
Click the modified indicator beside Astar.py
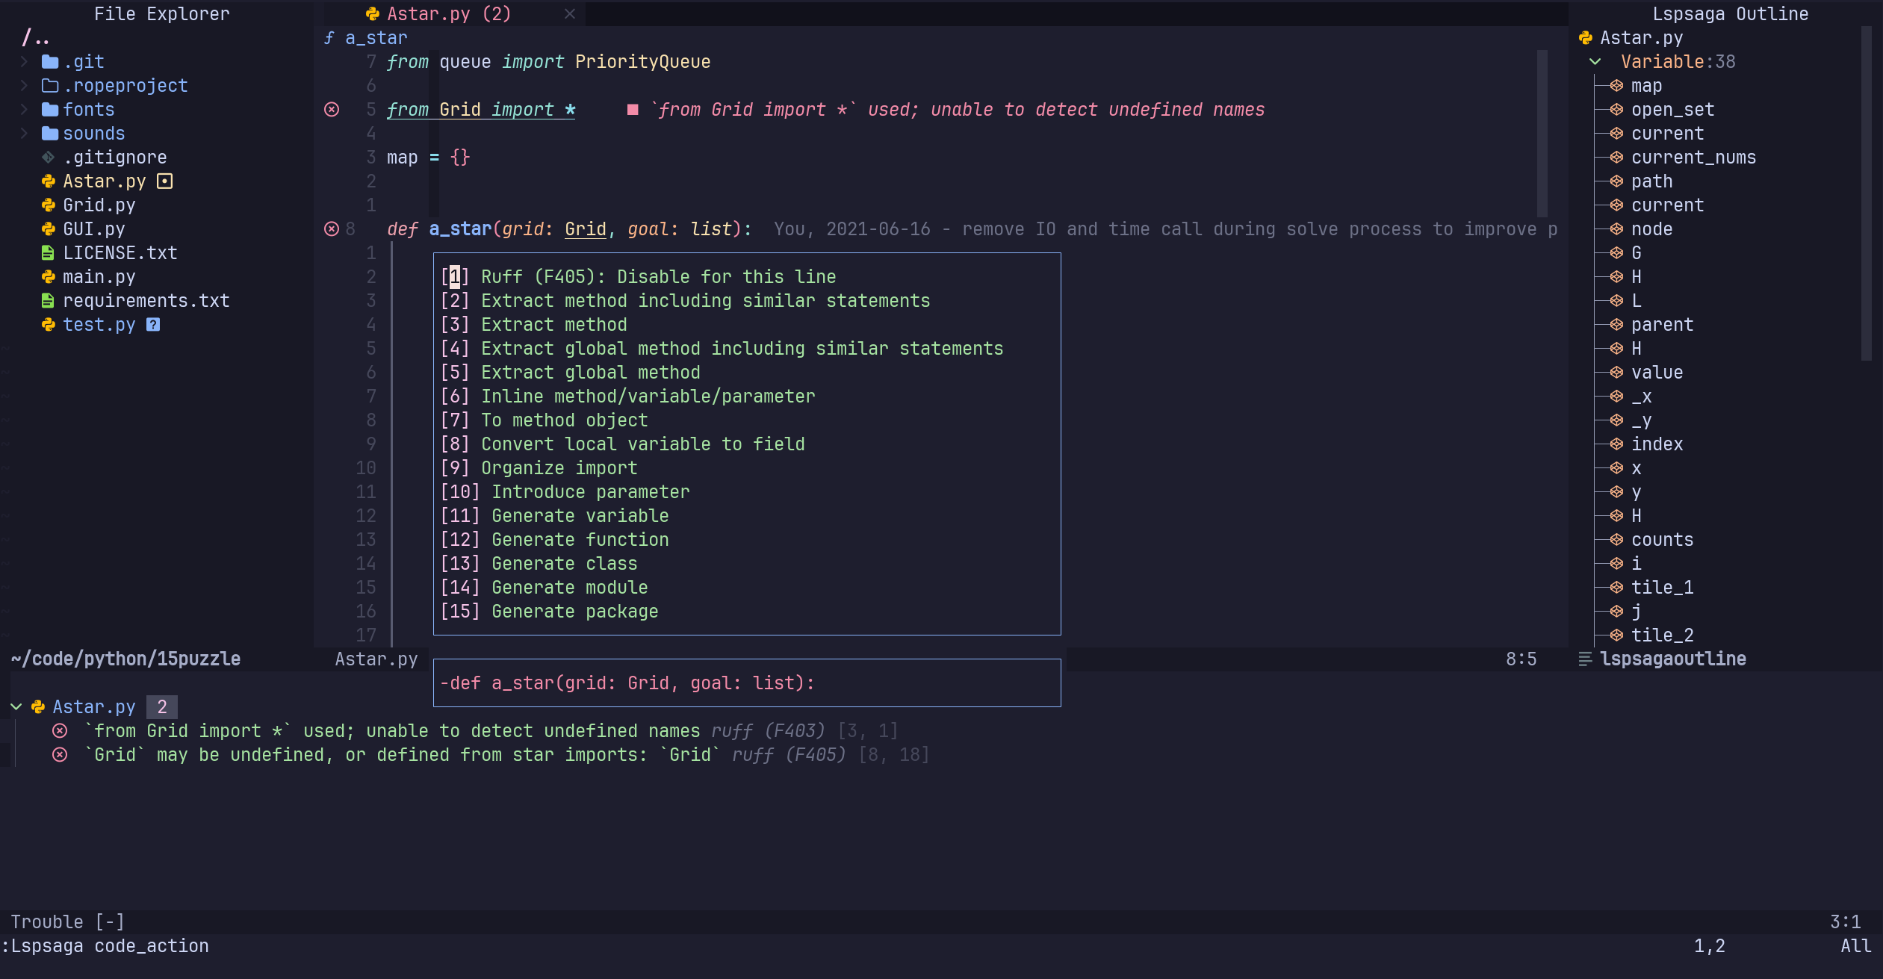(x=165, y=181)
